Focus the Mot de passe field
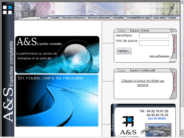This screenshot has height=138, width=184. pyautogui.click(x=154, y=43)
